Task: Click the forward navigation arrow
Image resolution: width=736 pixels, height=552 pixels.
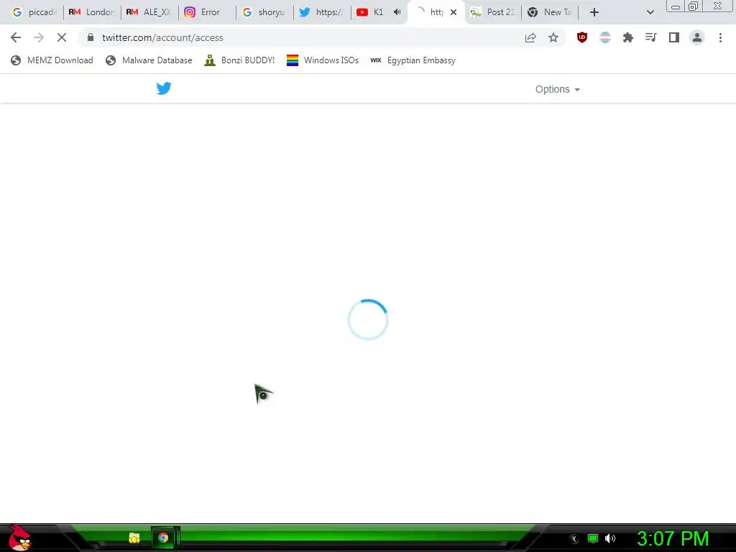Action: click(39, 37)
